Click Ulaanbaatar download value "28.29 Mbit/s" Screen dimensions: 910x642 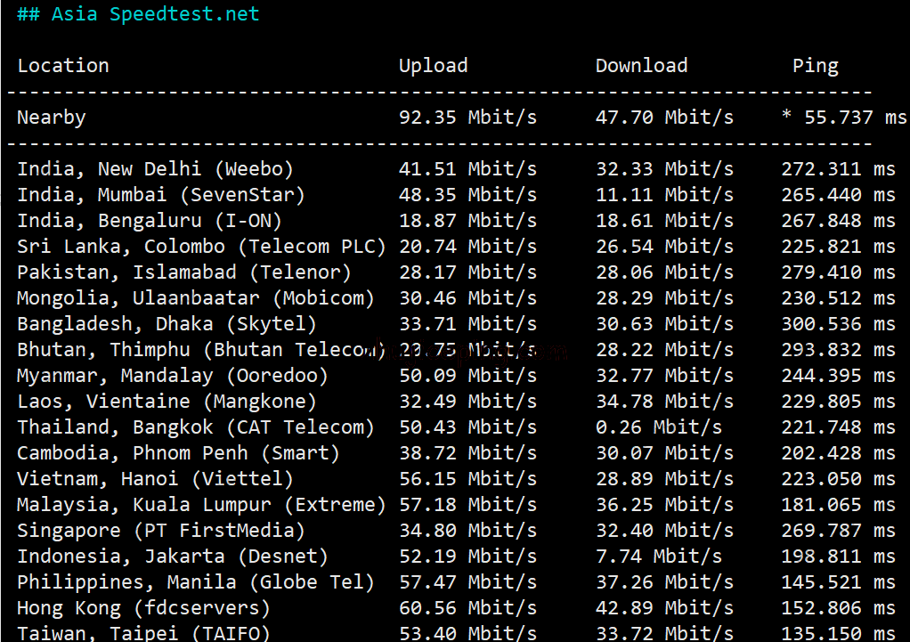pos(664,298)
